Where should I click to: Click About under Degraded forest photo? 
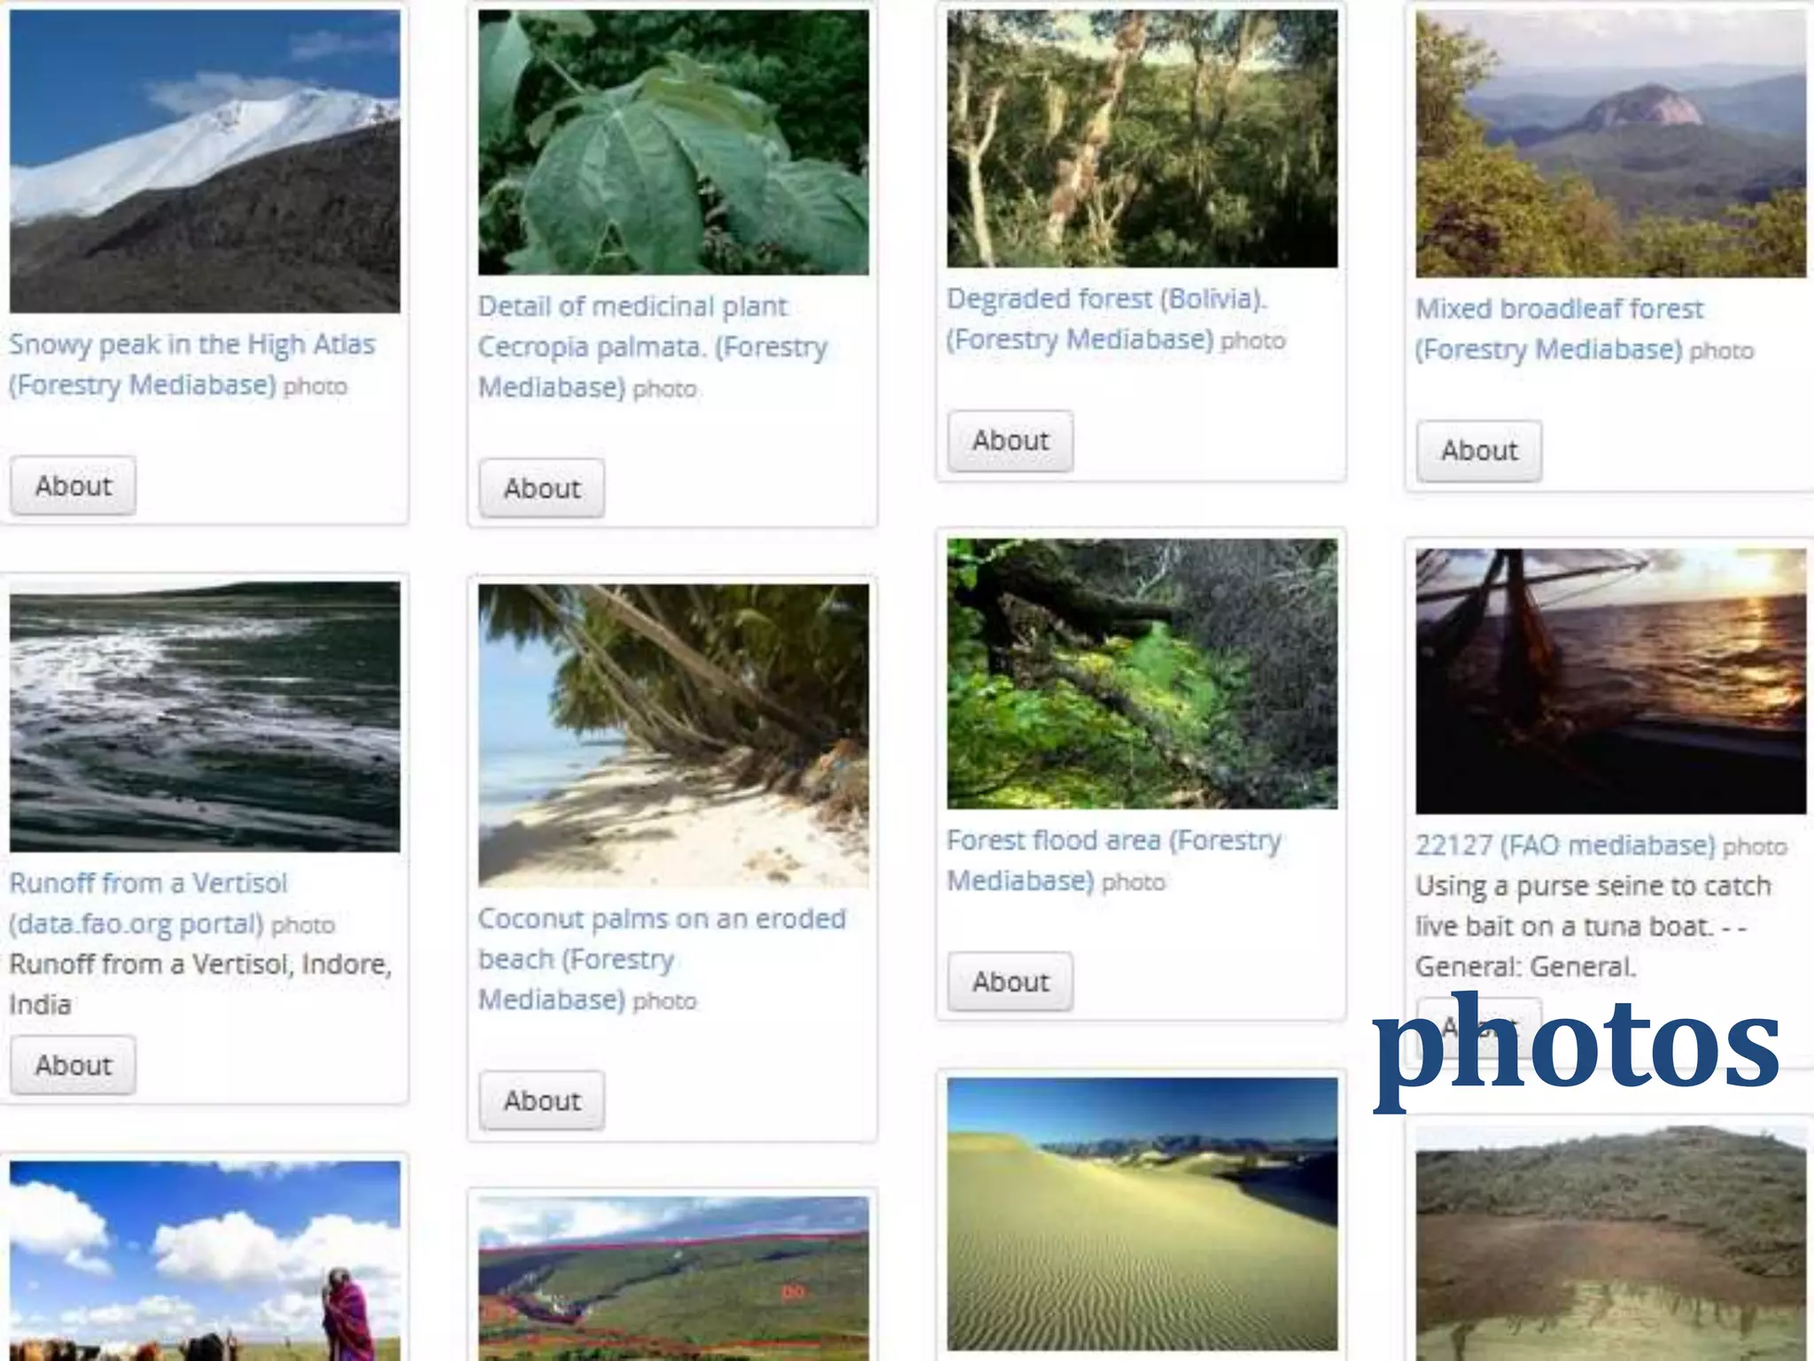point(1011,440)
